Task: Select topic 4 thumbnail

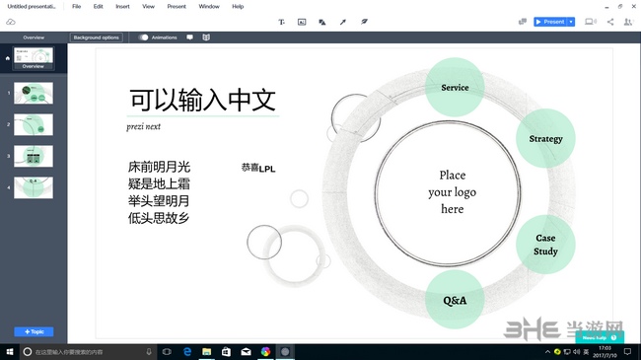Action: click(34, 187)
